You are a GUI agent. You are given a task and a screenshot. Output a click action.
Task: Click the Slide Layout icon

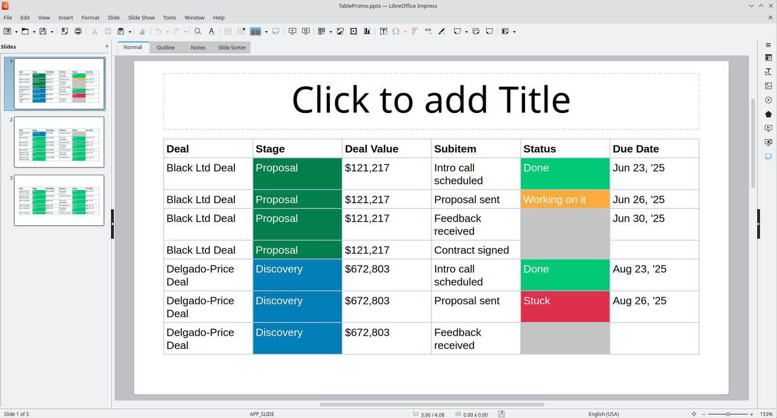tap(505, 31)
